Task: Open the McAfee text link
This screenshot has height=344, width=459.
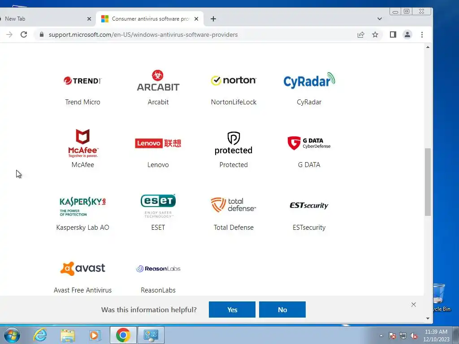Action: pos(83,165)
